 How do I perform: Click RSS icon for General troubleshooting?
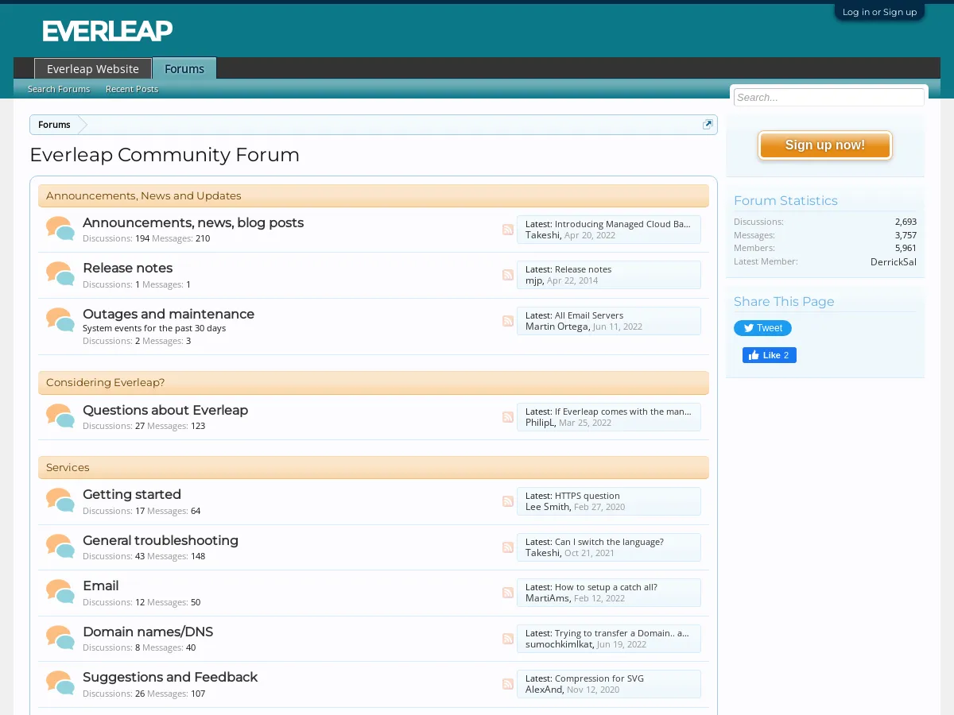[508, 547]
